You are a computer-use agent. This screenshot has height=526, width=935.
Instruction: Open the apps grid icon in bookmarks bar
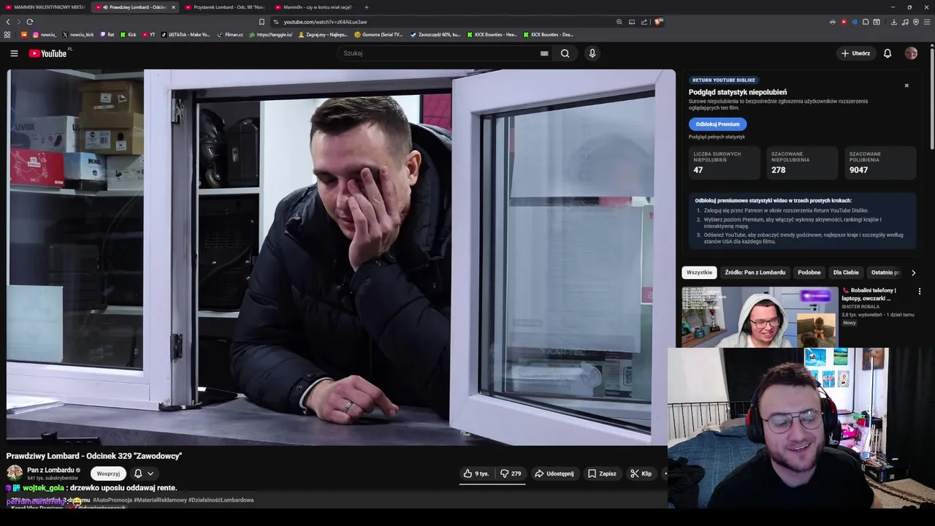point(7,34)
